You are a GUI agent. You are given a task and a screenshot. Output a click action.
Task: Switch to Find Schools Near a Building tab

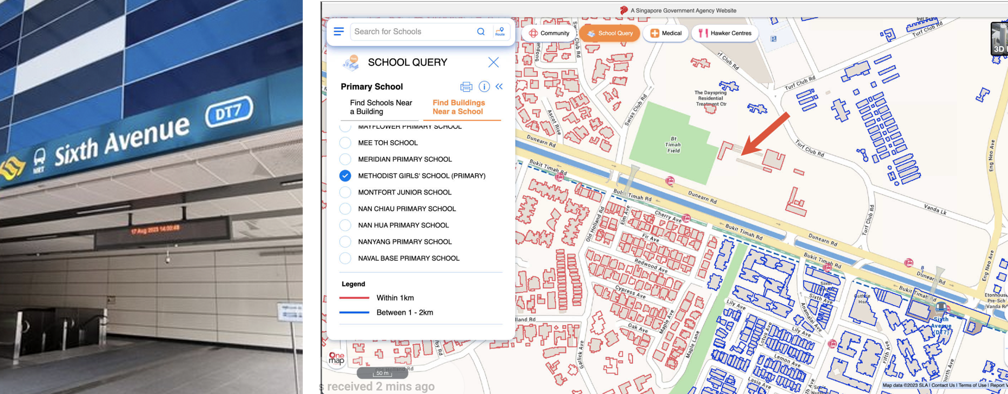click(x=381, y=107)
